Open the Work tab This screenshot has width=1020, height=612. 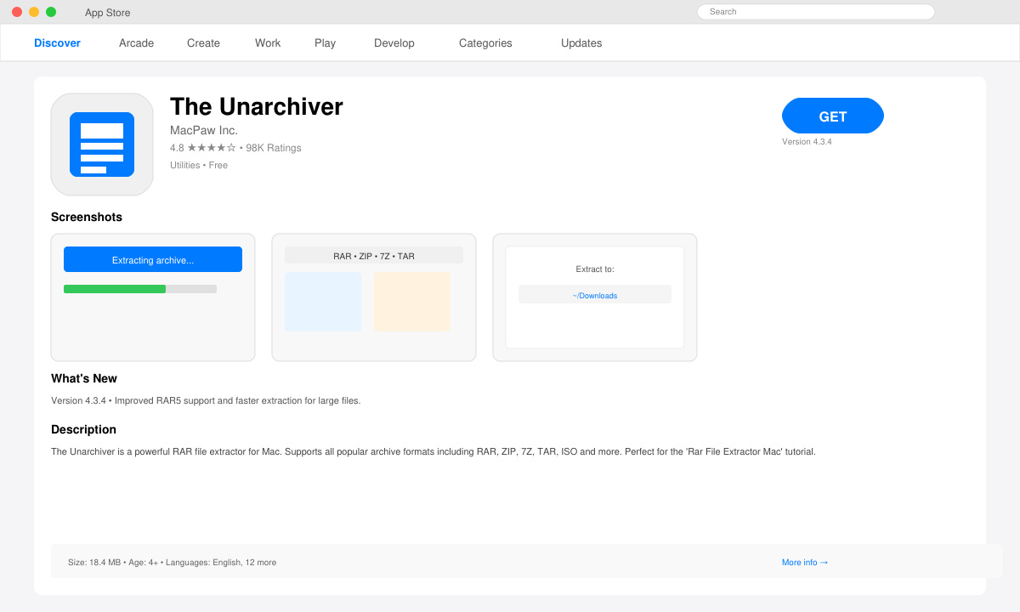coord(268,43)
